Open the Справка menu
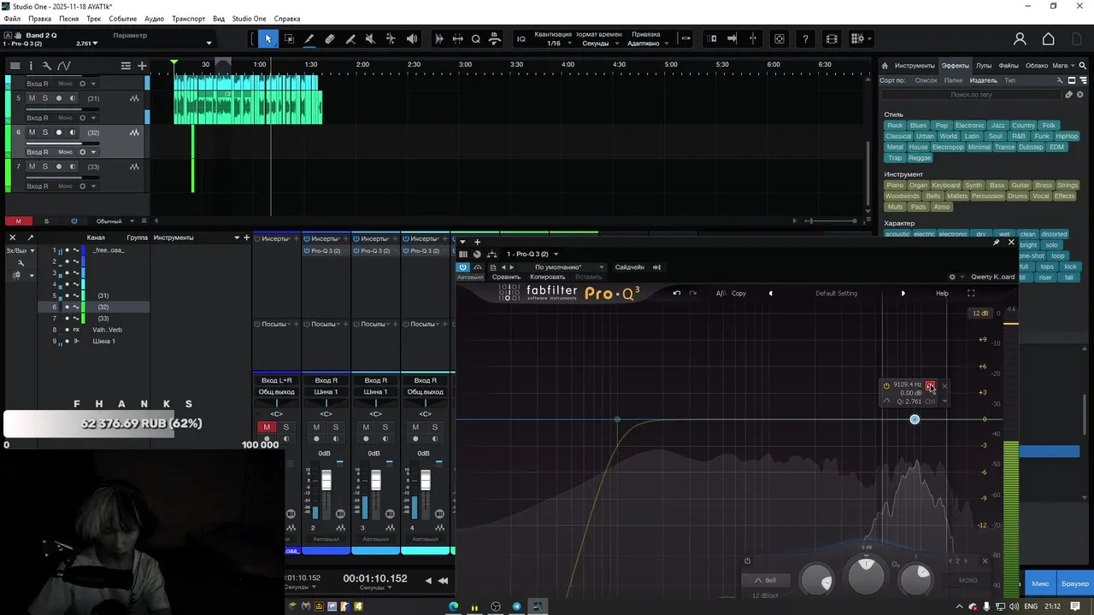1094x615 pixels. [286, 19]
